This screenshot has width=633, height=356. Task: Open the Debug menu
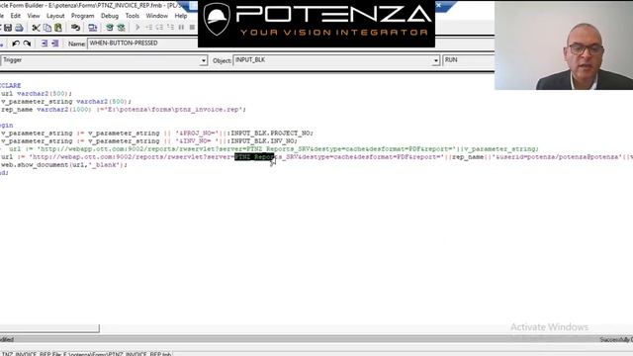(110, 16)
